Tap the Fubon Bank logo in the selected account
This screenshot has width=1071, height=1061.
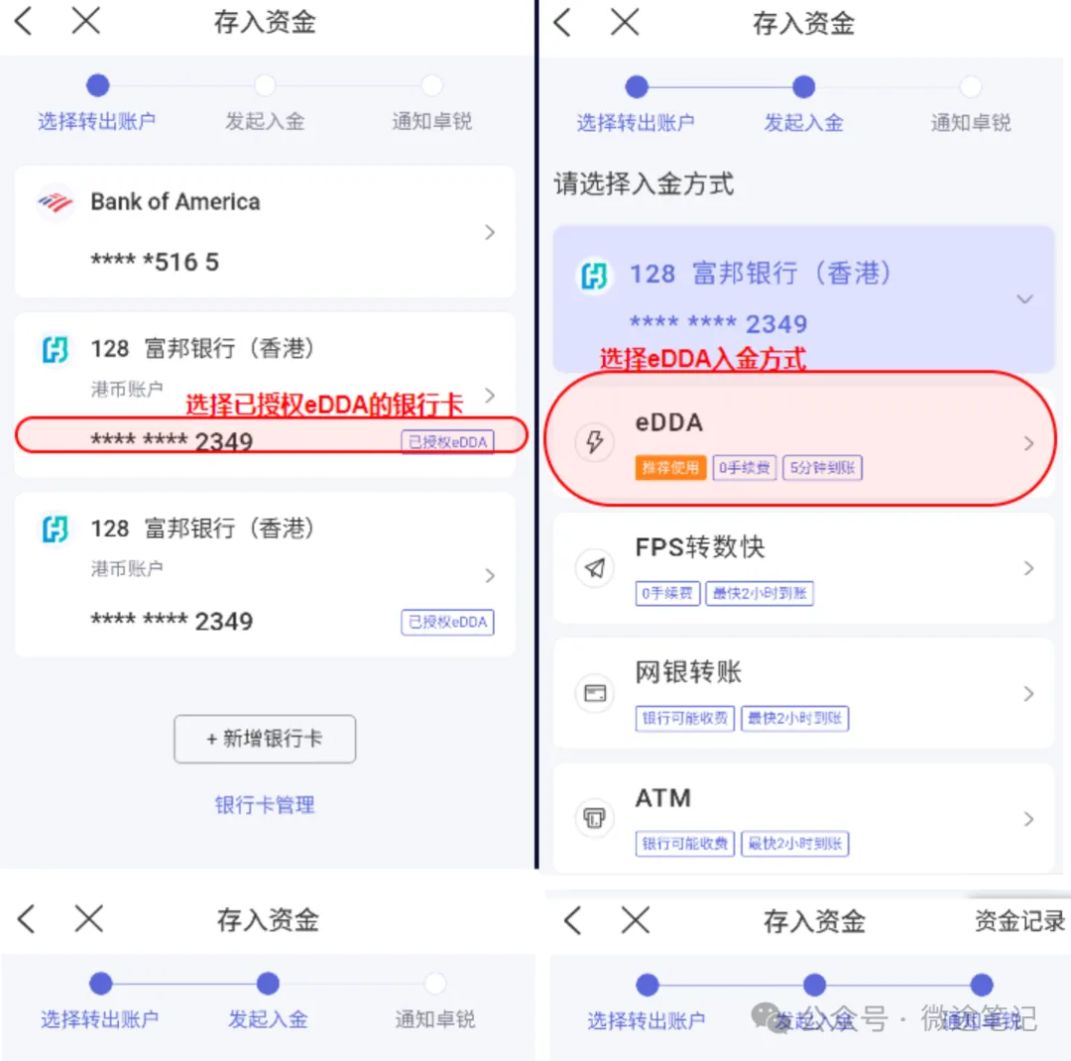(594, 276)
